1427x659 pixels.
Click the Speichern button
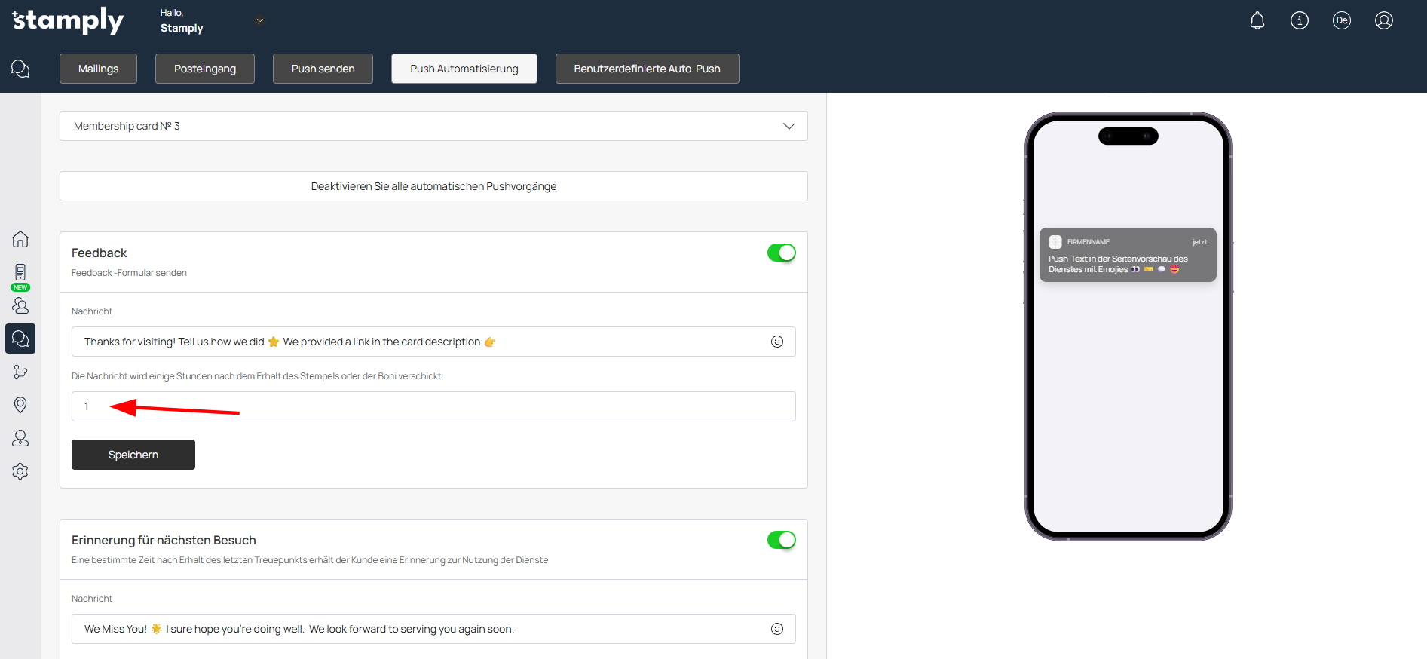point(133,455)
